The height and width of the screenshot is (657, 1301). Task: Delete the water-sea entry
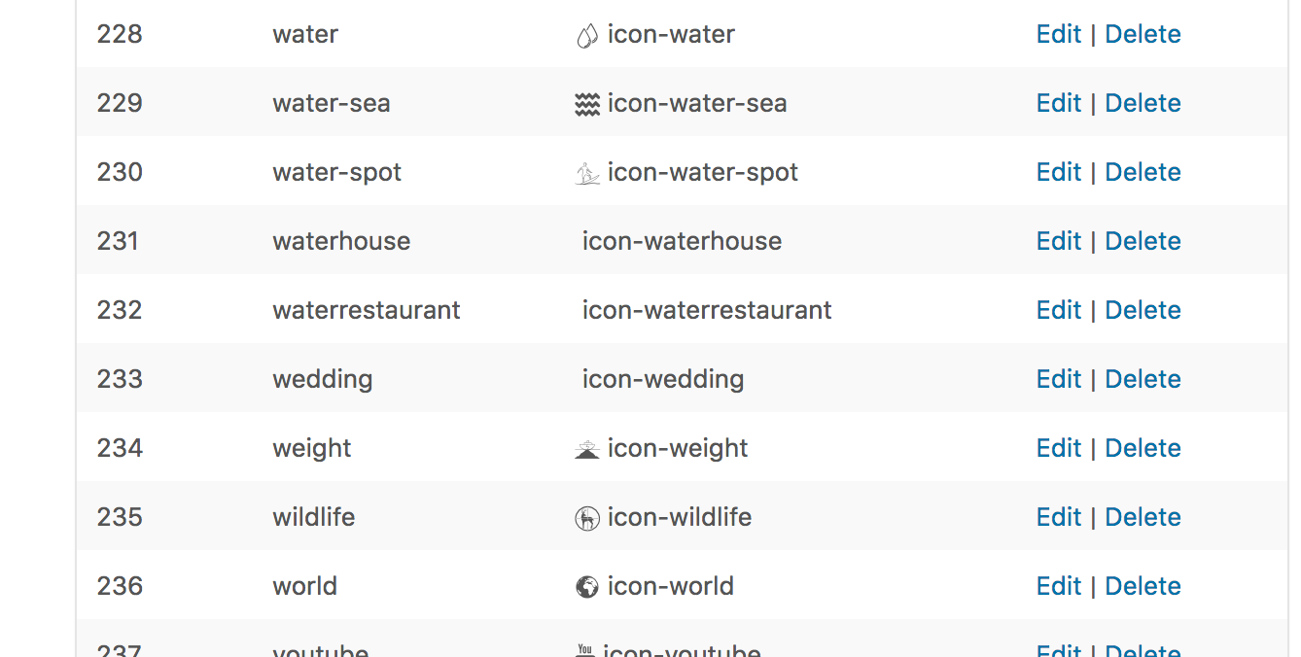pyautogui.click(x=1143, y=103)
